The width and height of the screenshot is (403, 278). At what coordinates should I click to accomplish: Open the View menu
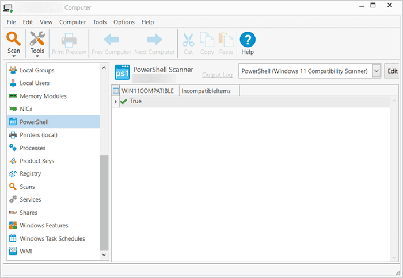(46, 22)
